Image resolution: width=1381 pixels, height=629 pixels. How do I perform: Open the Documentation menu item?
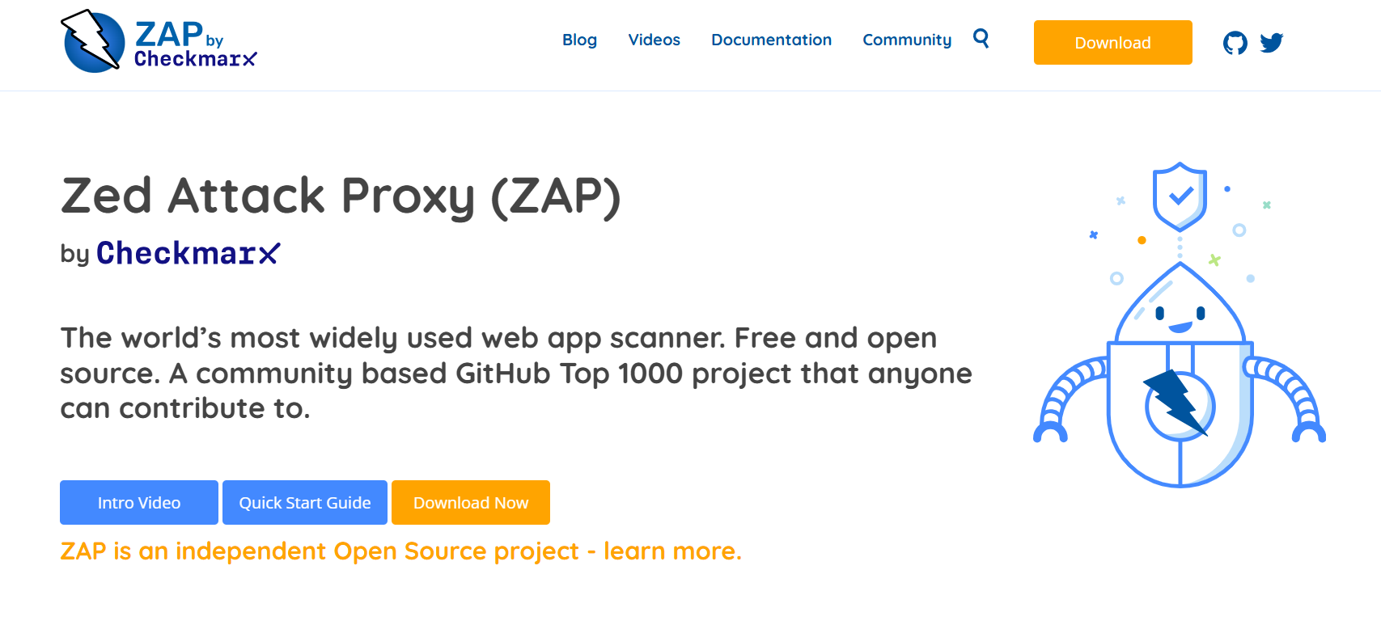point(771,40)
